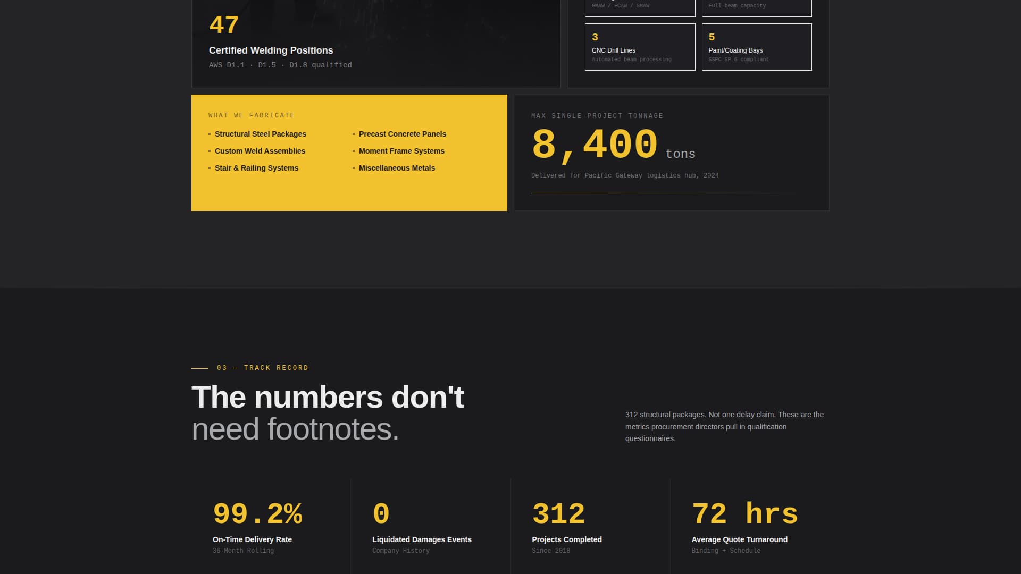Select the Structural Steel Packages list item
This screenshot has width=1021, height=574.
[260, 134]
